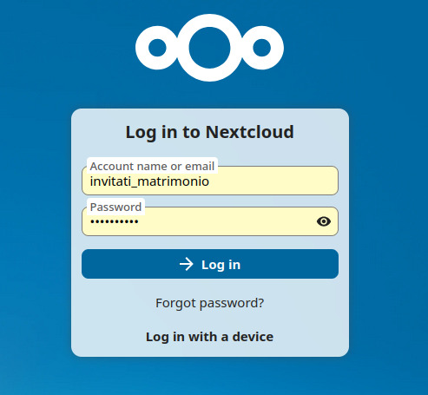Submit the form with the Log in button
Image resolution: width=428 pixels, height=395 pixels.
[x=210, y=264]
